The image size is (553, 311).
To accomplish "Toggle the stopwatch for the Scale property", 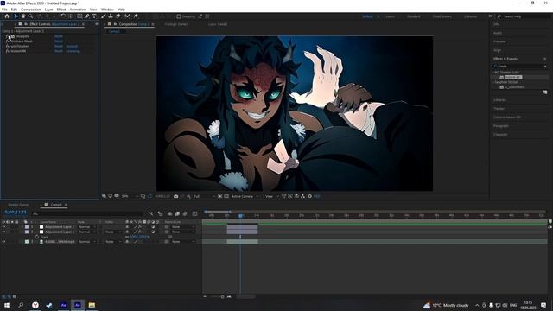I will coord(37,237).
